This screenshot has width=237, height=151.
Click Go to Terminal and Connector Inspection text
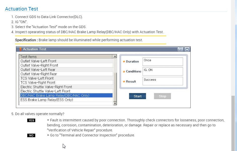click(x=92, y=135)
